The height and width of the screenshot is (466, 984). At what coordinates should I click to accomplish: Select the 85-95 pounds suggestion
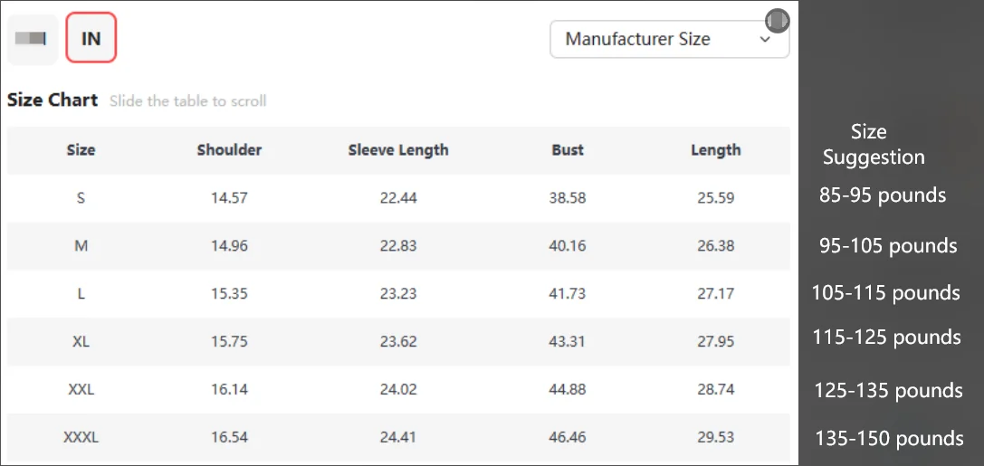tap(883, 195)
